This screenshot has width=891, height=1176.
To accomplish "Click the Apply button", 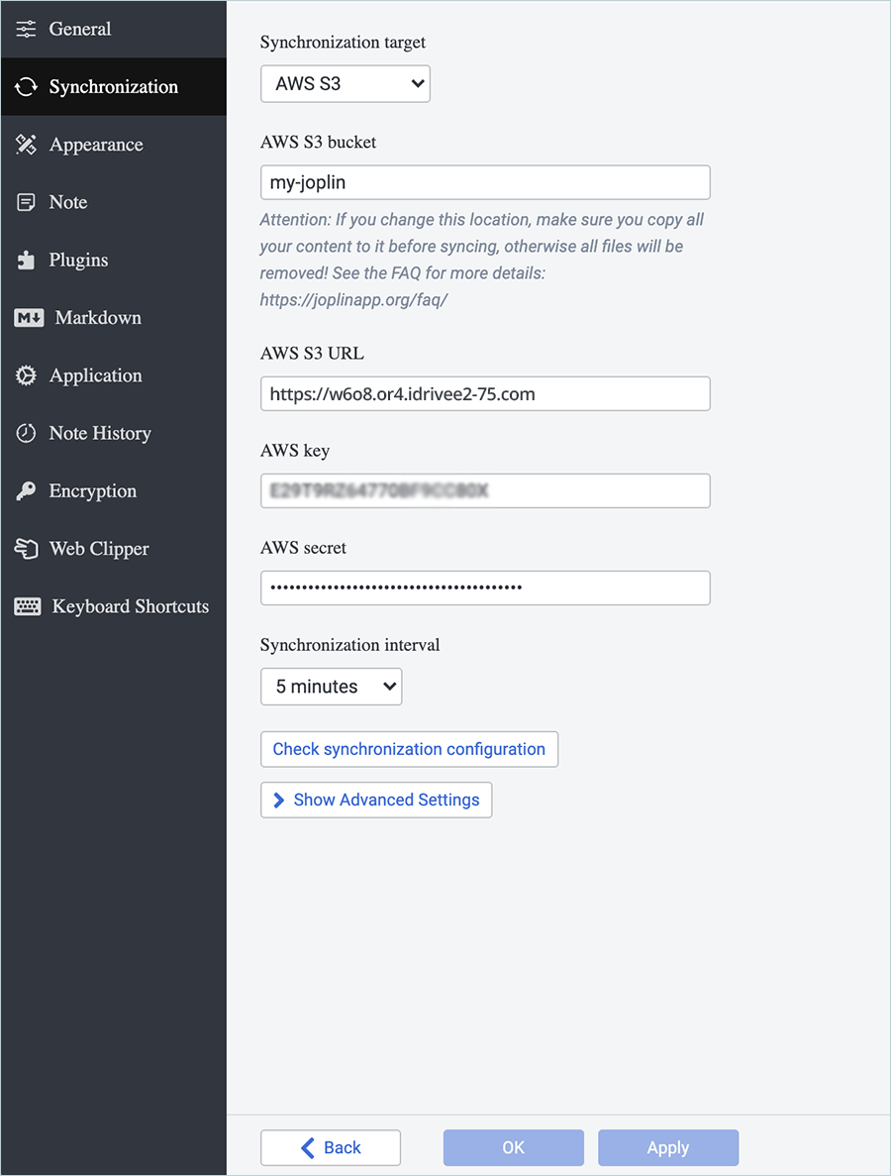I will point(668,1147).
